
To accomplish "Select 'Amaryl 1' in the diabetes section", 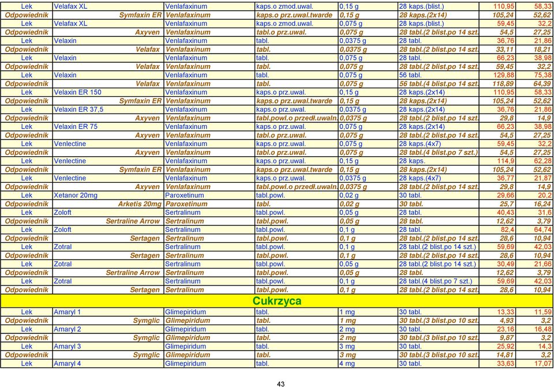I will tap(67, 312).
